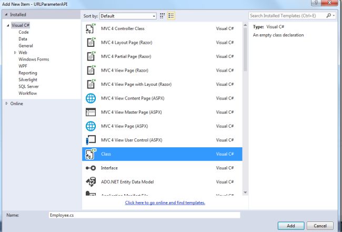This screenshot has width=342, height=232.
Task: Click the MVC 4 View Page (Razor) icon
Action: click(90, 70)
